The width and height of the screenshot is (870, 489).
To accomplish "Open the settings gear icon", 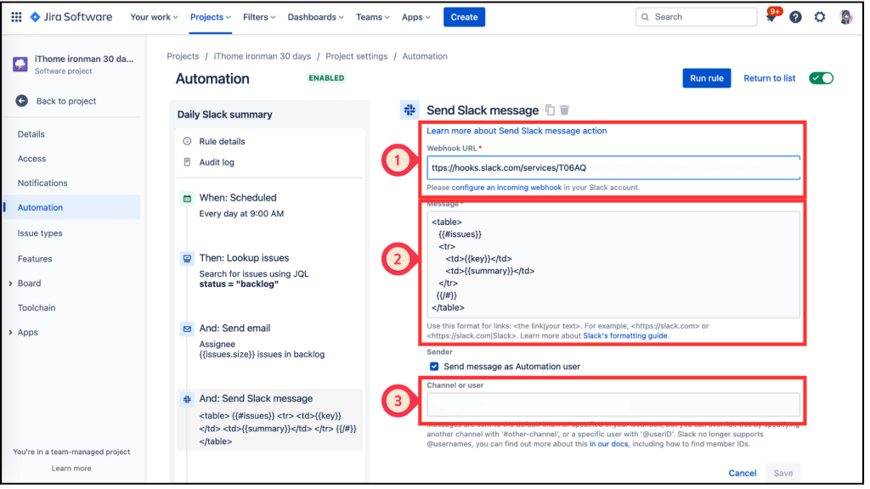I will click(820, 17).
